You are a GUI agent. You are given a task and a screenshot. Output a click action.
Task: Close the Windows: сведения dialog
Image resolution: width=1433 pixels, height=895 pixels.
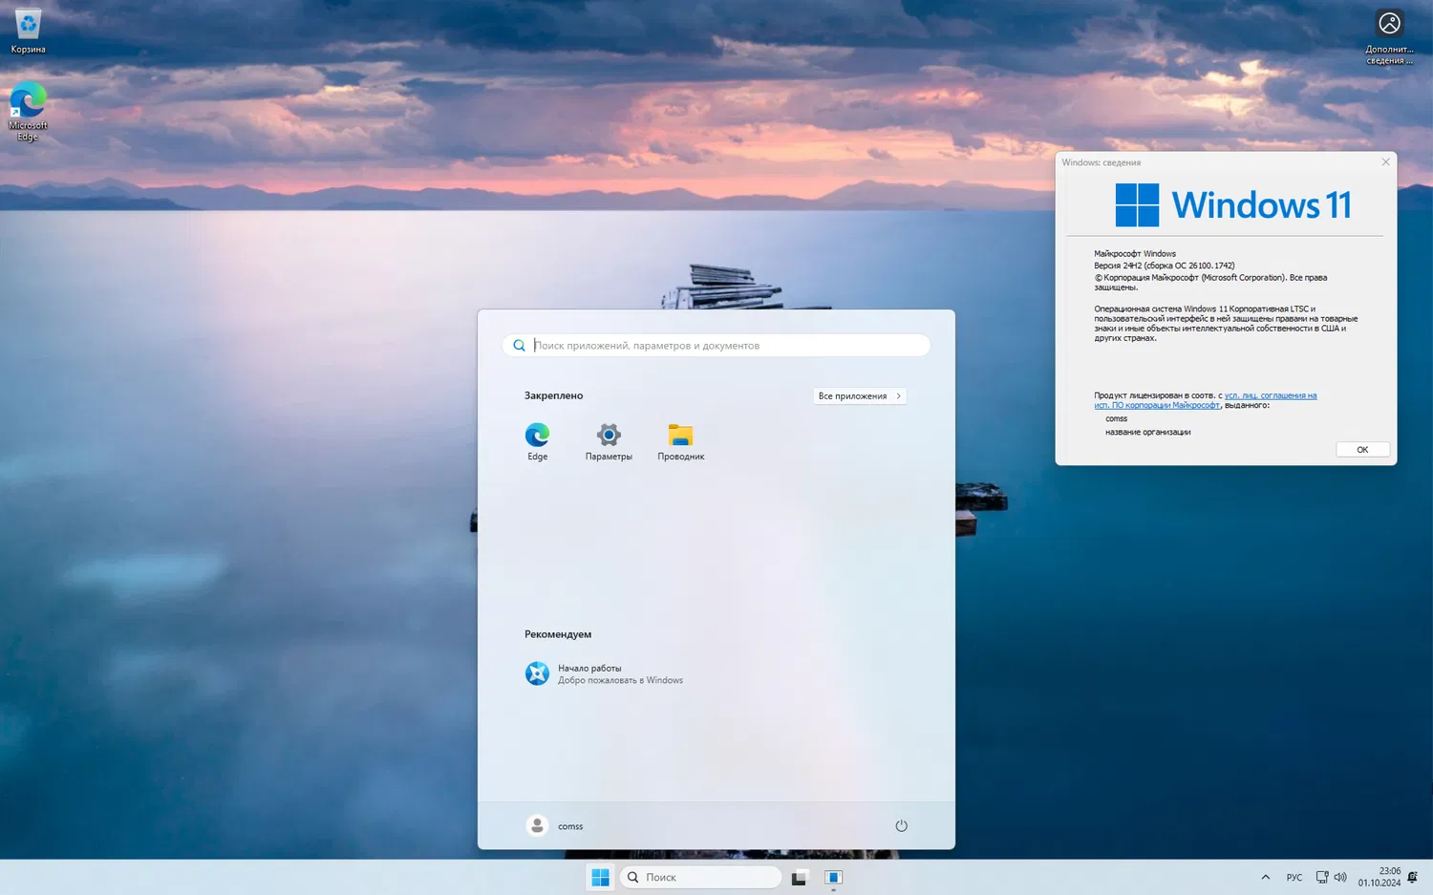tap(1385, 162)
